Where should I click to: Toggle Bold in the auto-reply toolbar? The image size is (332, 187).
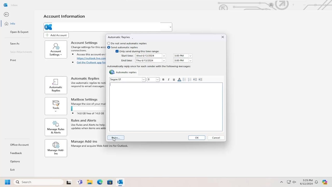pyautogui.click(x=163, y=79)
